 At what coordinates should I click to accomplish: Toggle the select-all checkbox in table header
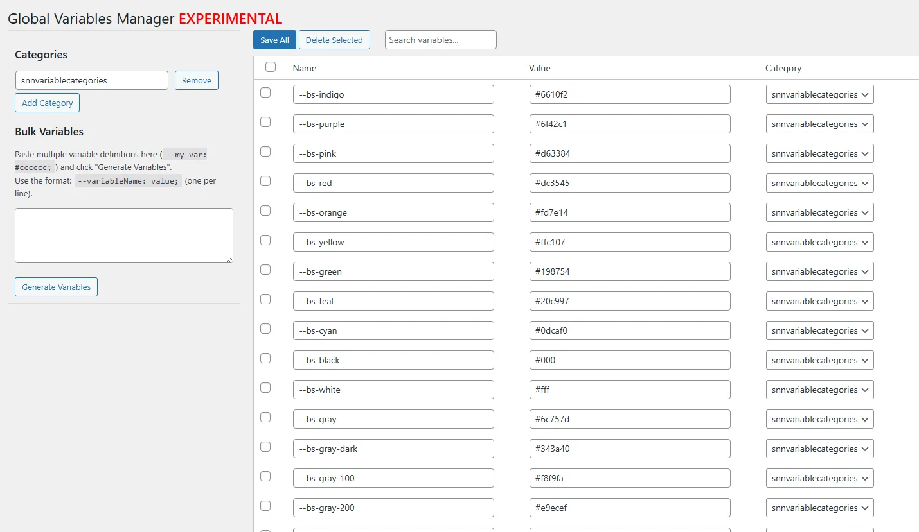pyautogui.click(x=271, y=67)
